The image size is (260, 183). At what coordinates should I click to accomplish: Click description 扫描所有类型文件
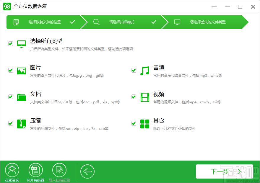coord(82,49)
